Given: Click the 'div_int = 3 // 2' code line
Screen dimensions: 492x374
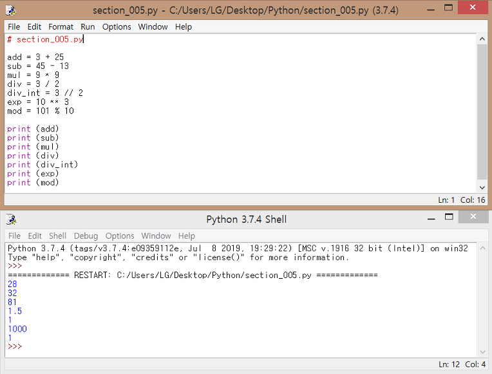Looking at the screenshot, I should 45,93.
